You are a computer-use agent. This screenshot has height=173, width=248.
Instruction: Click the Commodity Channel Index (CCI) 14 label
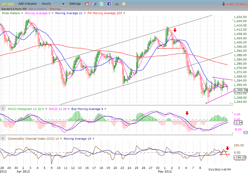(33, 139)
